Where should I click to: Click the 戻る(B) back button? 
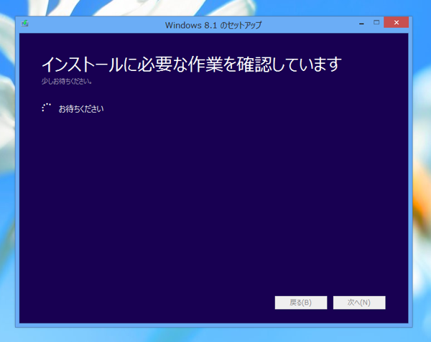point(301,303)
